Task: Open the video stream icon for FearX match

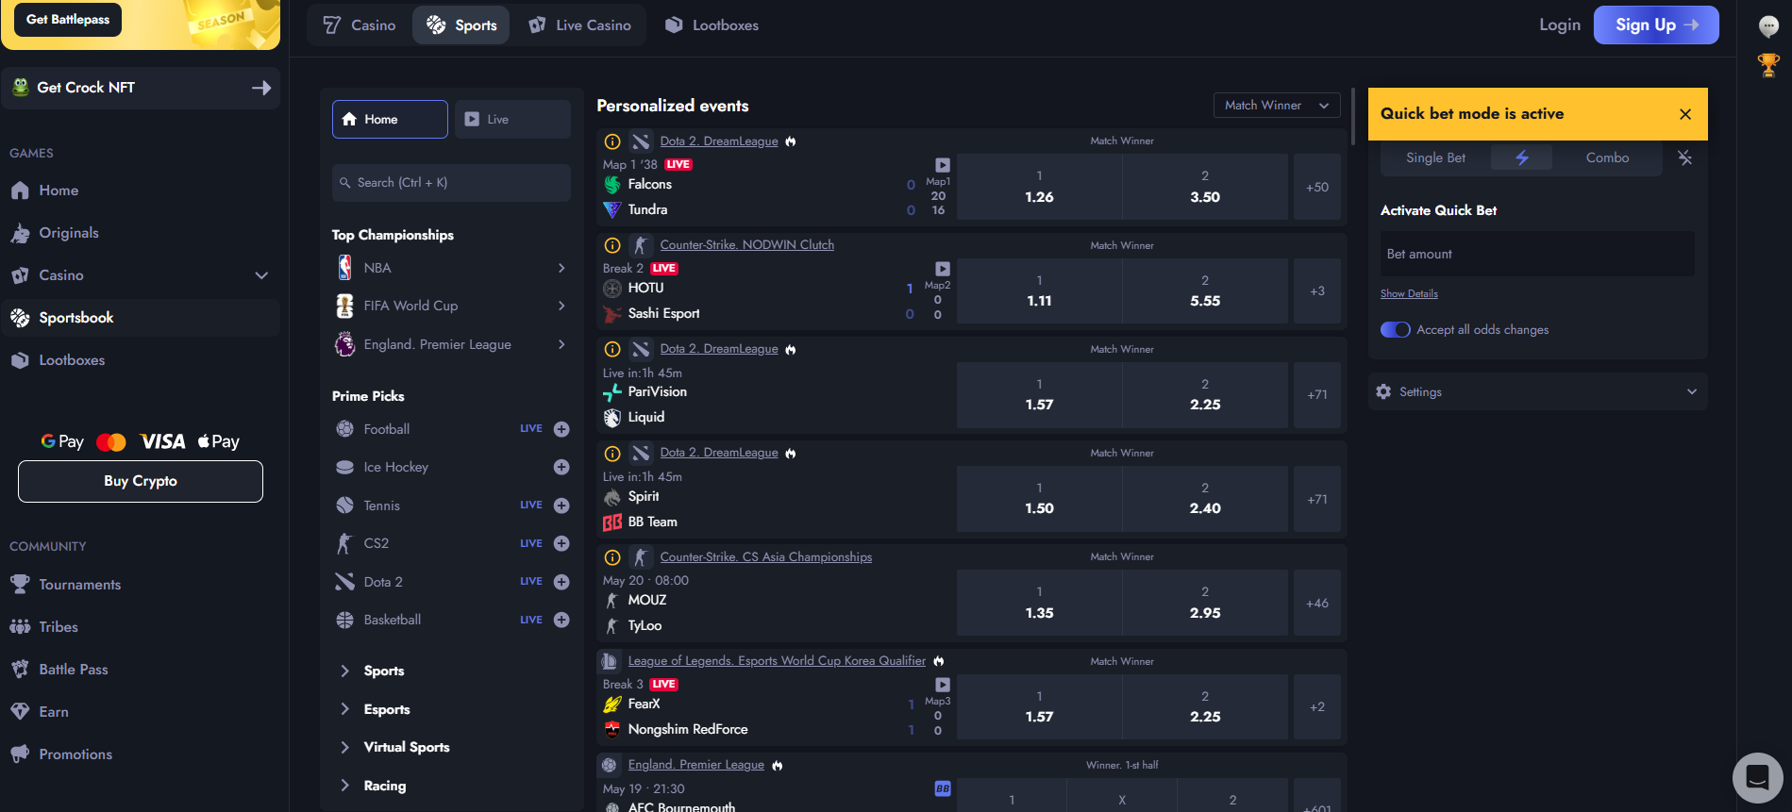Action: (942, 685)
